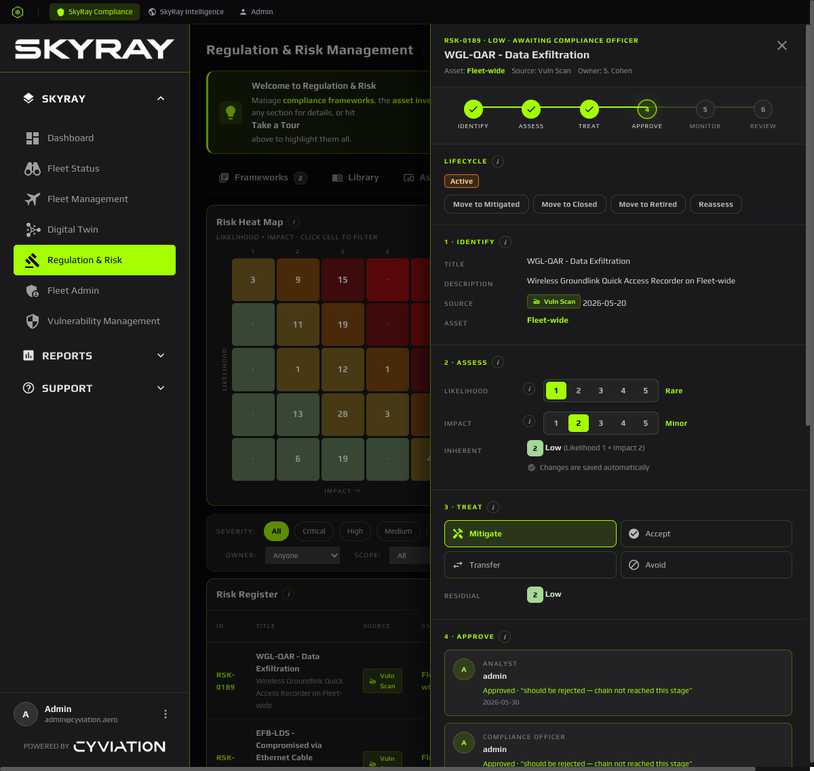Open the Dashboard grid icon in the sidebar
Image resolution: width=814 pixels, height=771 pixels.
pos(33,138)
